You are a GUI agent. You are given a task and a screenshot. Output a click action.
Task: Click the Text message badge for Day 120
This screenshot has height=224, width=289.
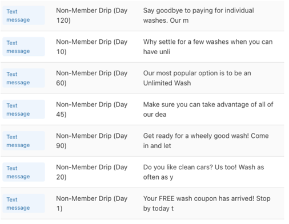[x=23, y=15]
